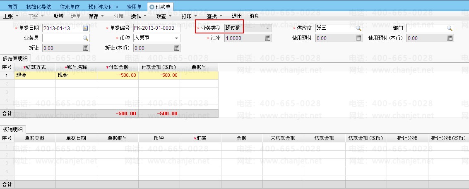469x189 pixels.
Task: Click the 单据日期 column header in 核销明细
Action: 76,138
